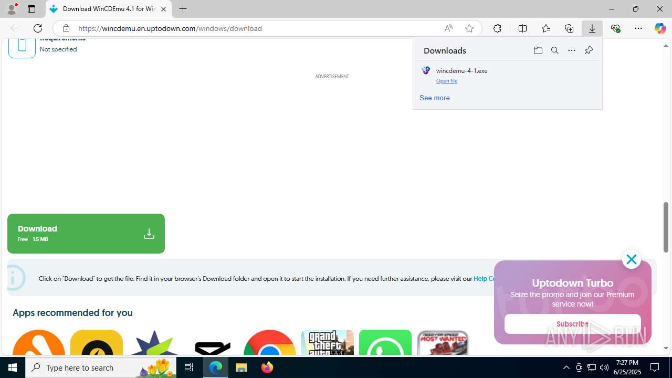
Task: Click the page vertical scrollbar thumb
Action: [666, 227]
